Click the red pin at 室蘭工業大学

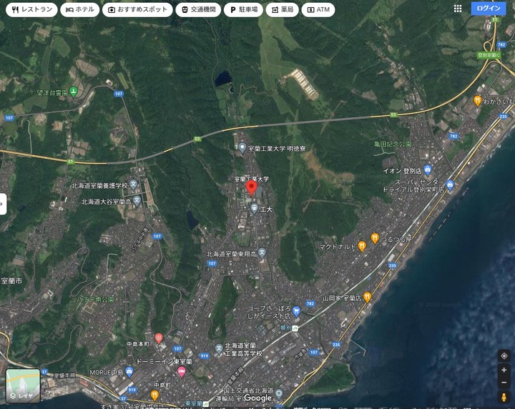pyautogui.click(x=251, y=188)
